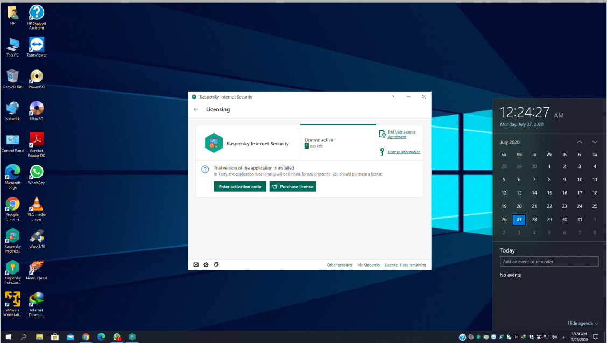Click License: 1 day remaining link
Image resolution: width=607 pixels, height=343 pixels.
point(405,265)
